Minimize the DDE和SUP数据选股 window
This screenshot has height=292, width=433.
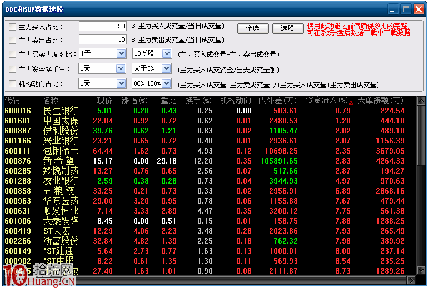392,9
